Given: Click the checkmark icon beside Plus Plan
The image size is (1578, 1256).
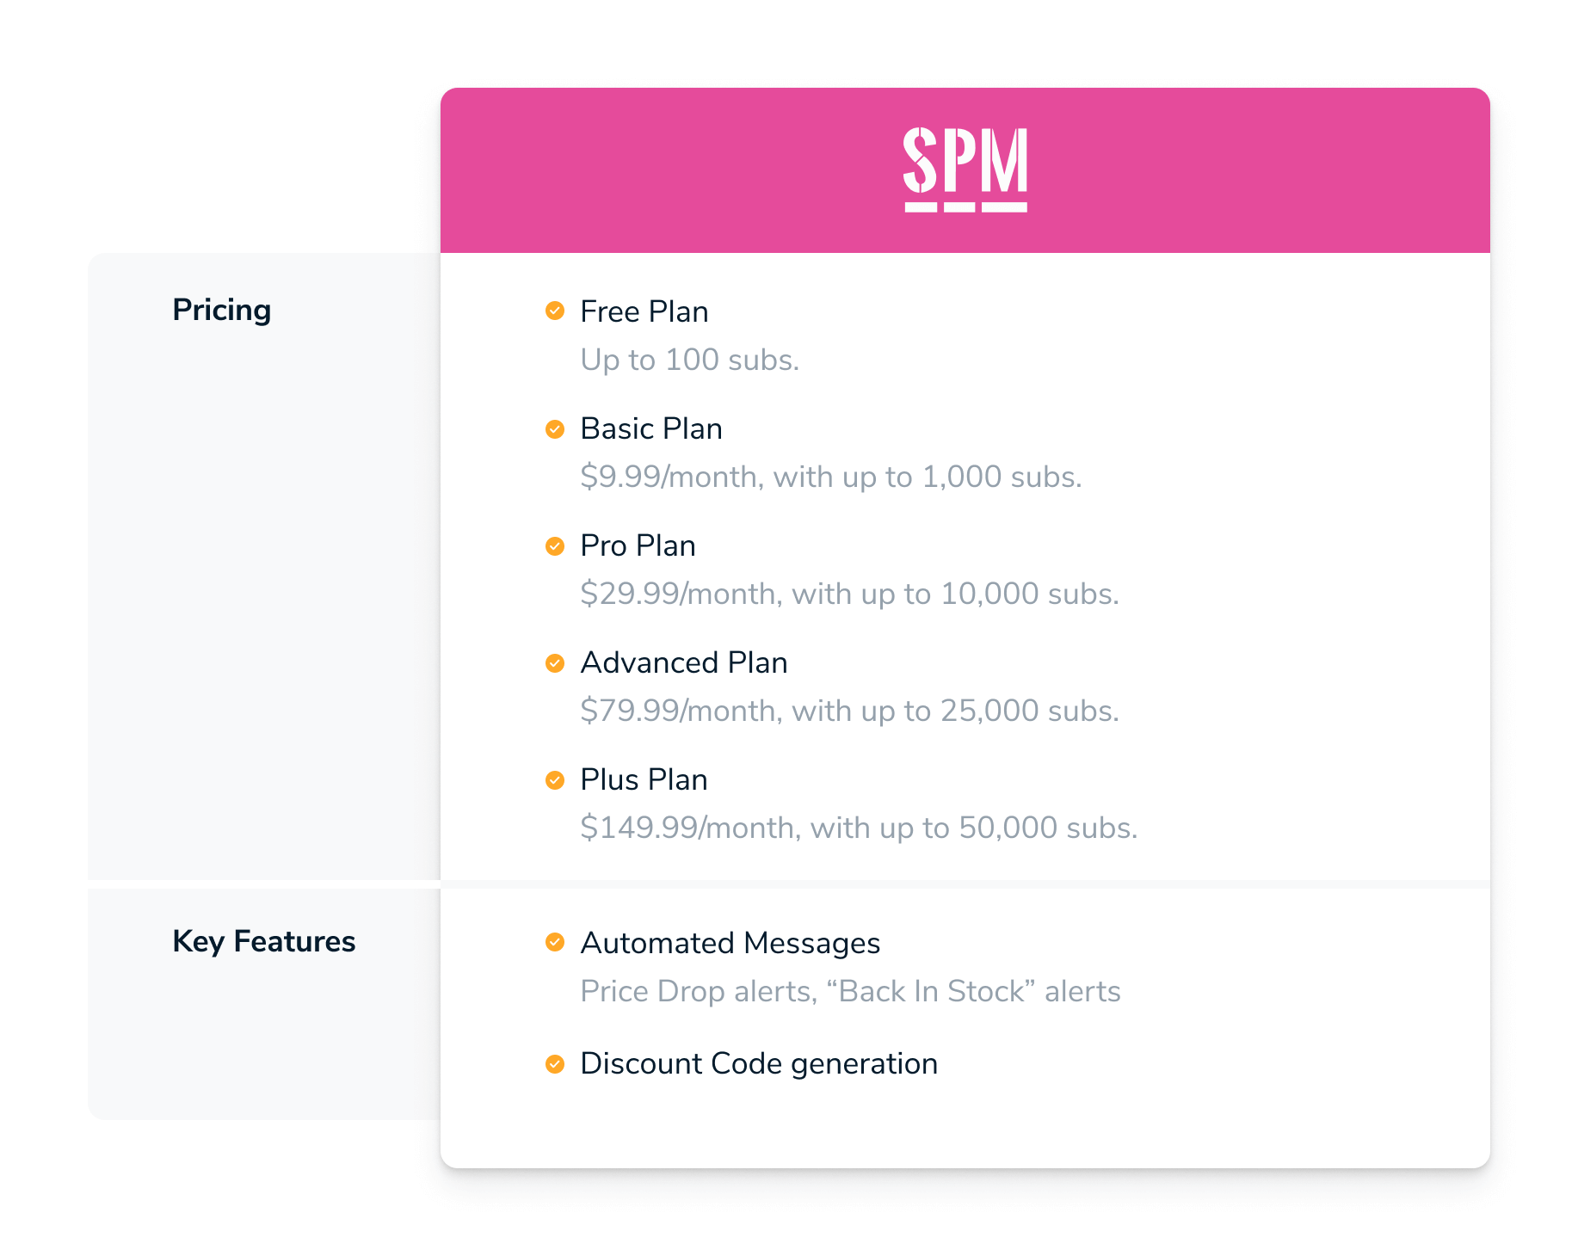Looking at the screenshot, I should tap(555, 779).
